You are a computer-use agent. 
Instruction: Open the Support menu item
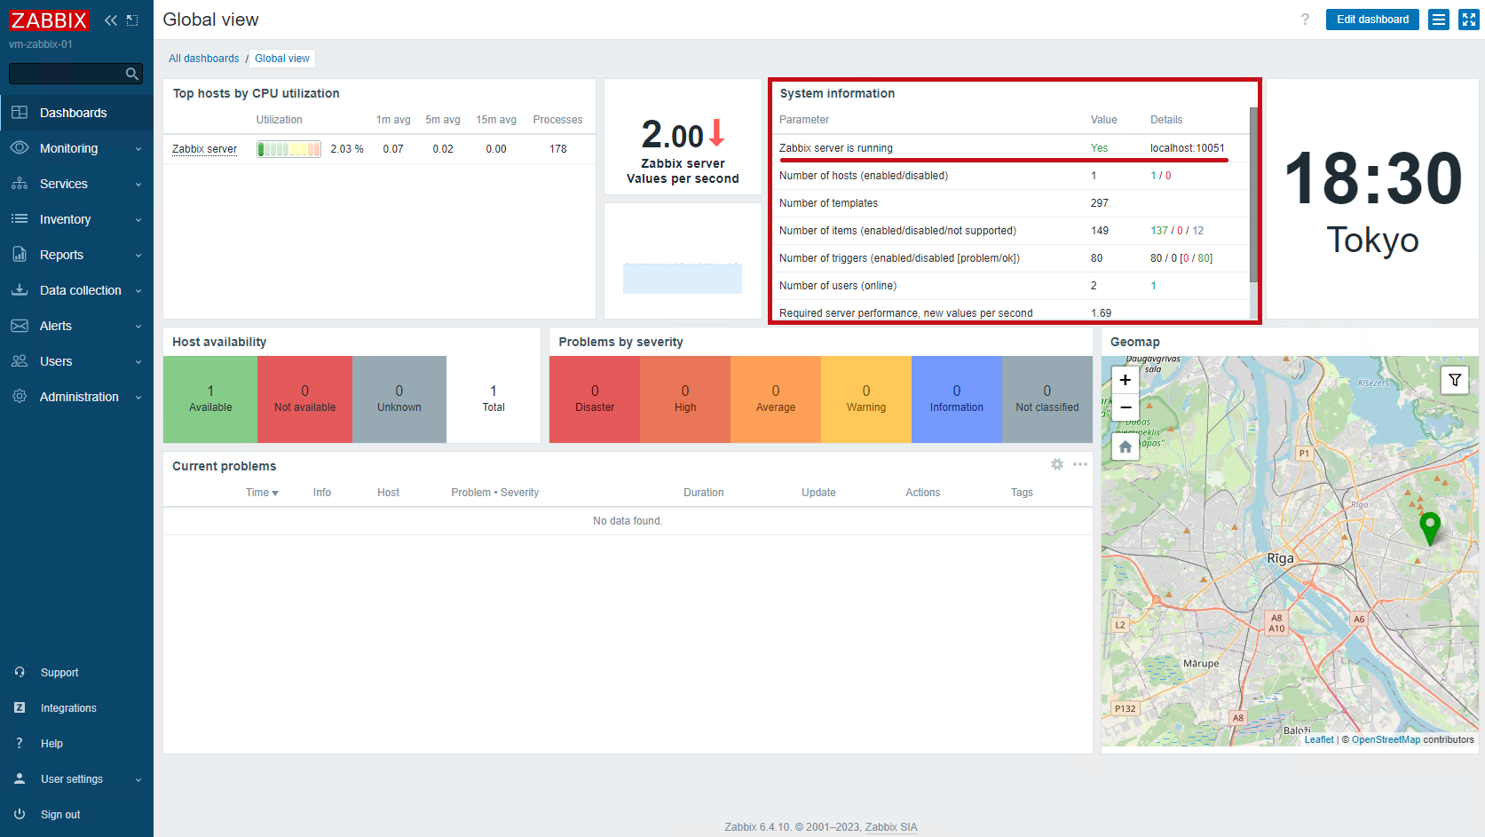click(x=76, y=673)
